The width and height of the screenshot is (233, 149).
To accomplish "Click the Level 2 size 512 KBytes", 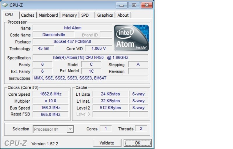I will tap(110, 108).
